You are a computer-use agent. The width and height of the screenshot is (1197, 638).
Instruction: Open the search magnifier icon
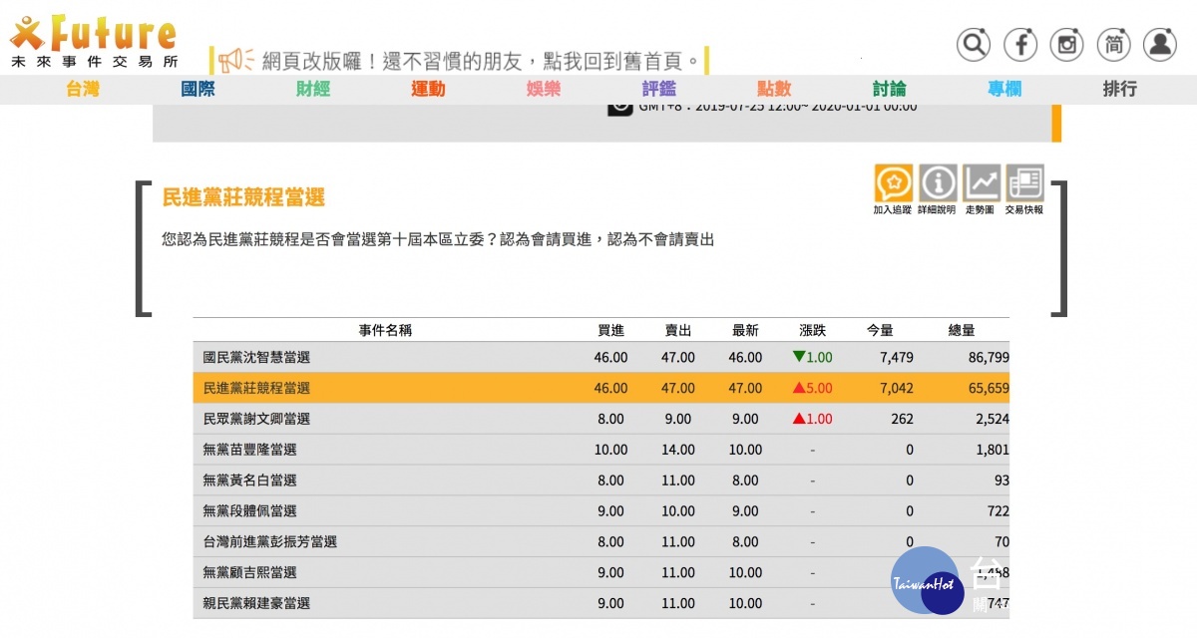click(974, 44)
